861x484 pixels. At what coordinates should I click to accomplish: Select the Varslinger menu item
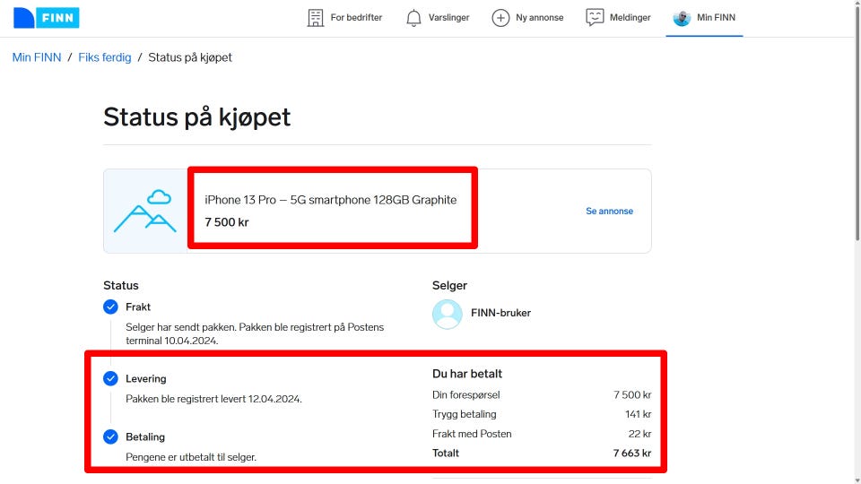(448, 18)
